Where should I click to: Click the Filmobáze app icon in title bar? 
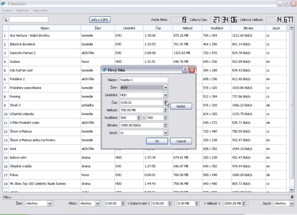click(x=3, y=3)
